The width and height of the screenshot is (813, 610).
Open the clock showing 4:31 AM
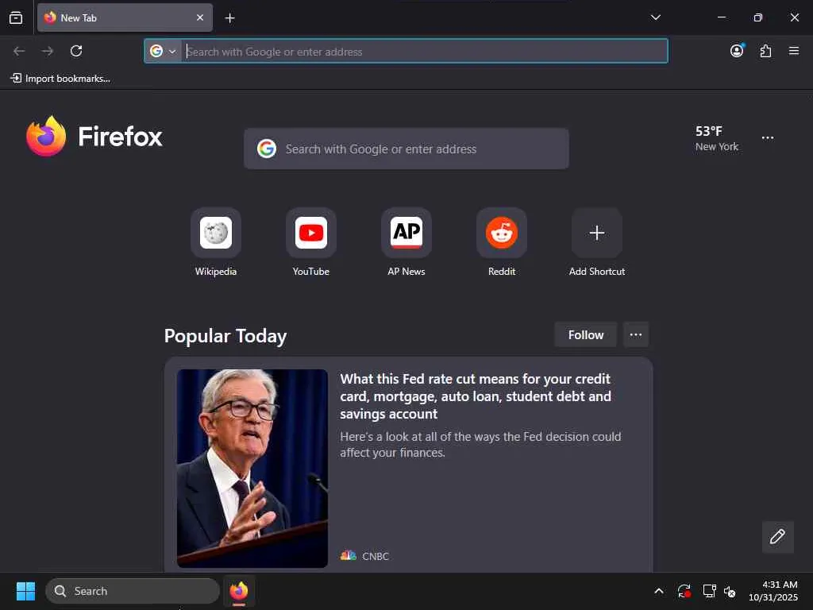coord(773,591)
